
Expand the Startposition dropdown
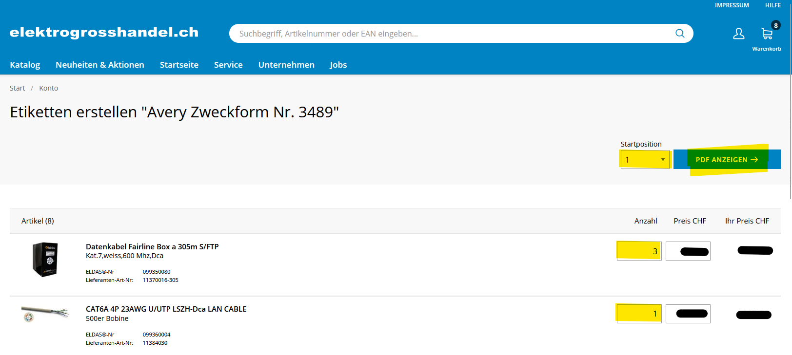(x=645, y=160)
